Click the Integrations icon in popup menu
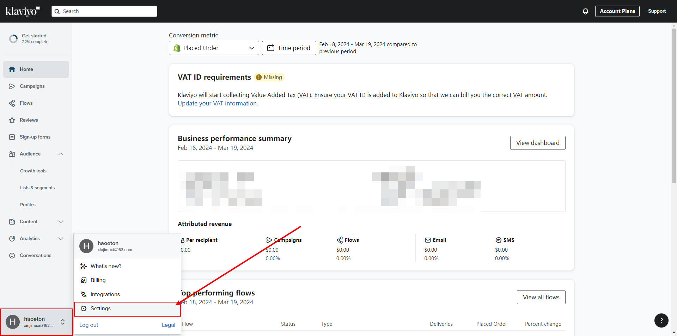Viewport: 677px width, 336px height. click(x=84, y=294)
